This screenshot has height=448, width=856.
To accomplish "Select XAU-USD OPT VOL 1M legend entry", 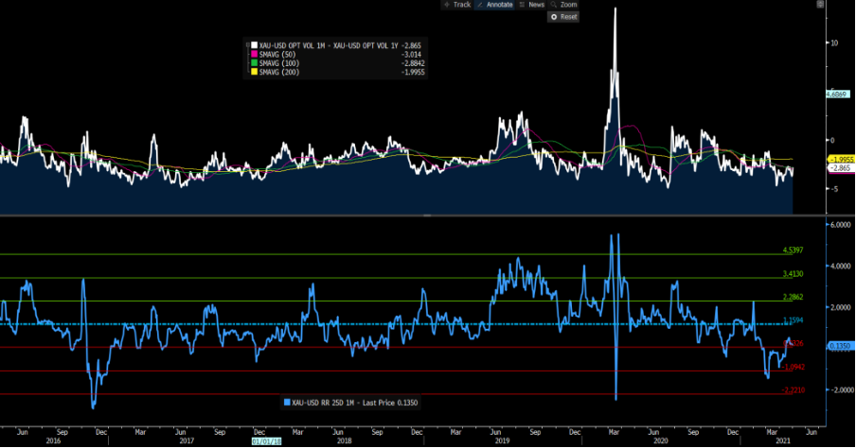I will pyautogui.click(x=329, y=45).
